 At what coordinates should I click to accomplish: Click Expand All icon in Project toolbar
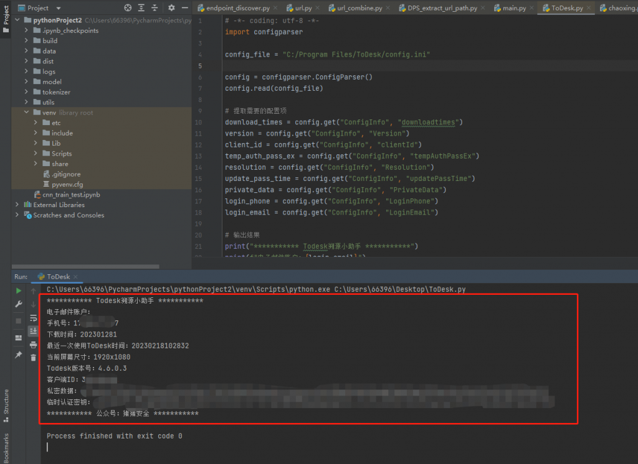click(x=141, y=8)
